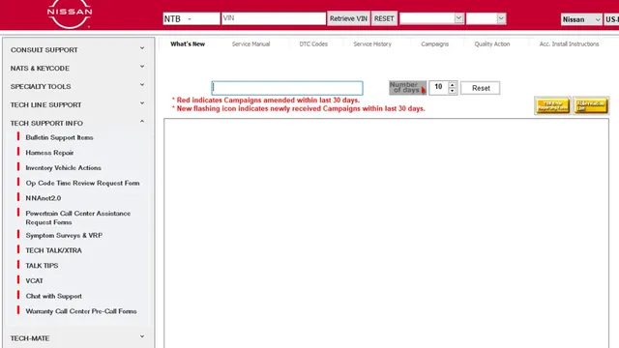
Task: Open the Service Manual tab
Action: pos(251,43)
